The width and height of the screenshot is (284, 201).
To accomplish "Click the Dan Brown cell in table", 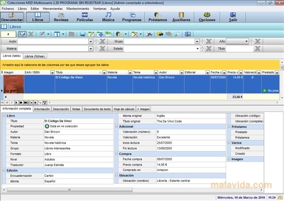I will [x=171, y=84].
